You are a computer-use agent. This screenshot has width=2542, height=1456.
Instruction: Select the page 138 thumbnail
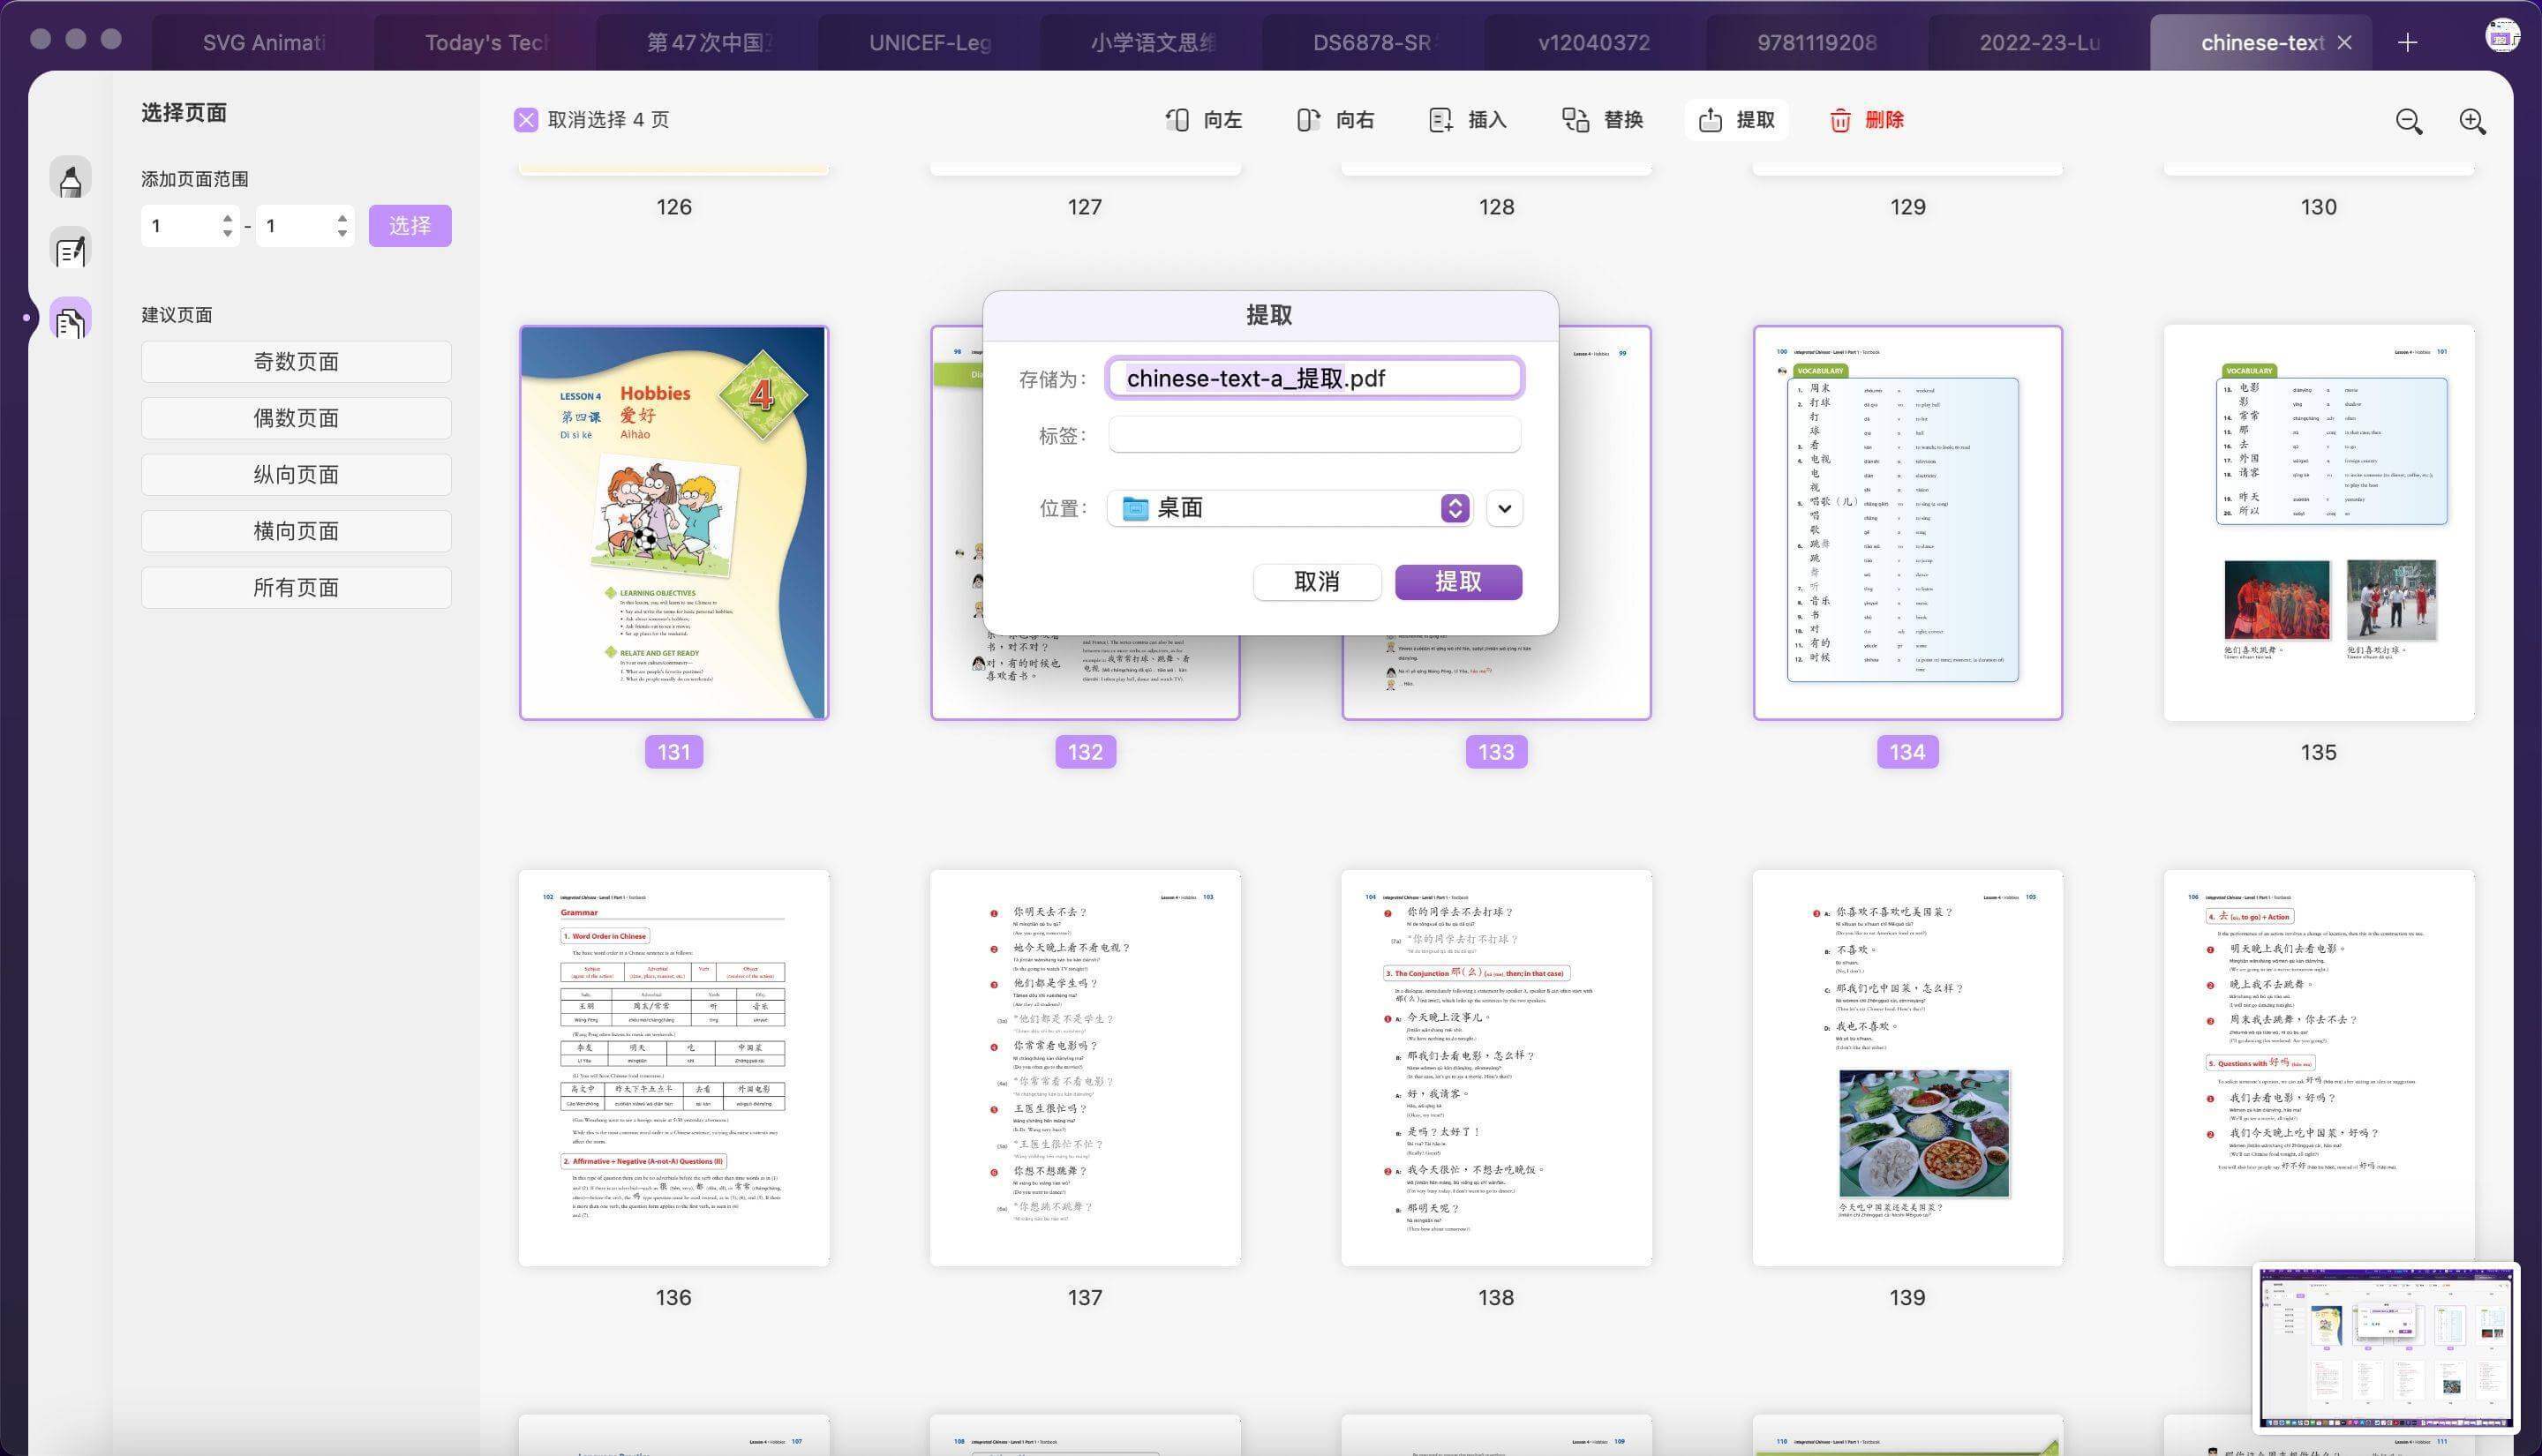1496,1068
